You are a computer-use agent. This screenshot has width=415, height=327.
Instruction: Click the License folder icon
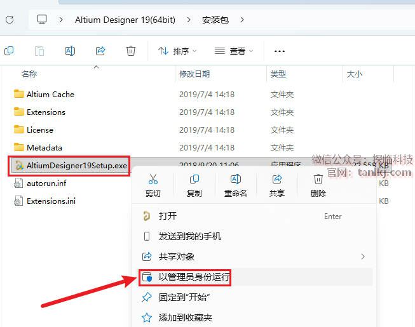coord(19,130)
